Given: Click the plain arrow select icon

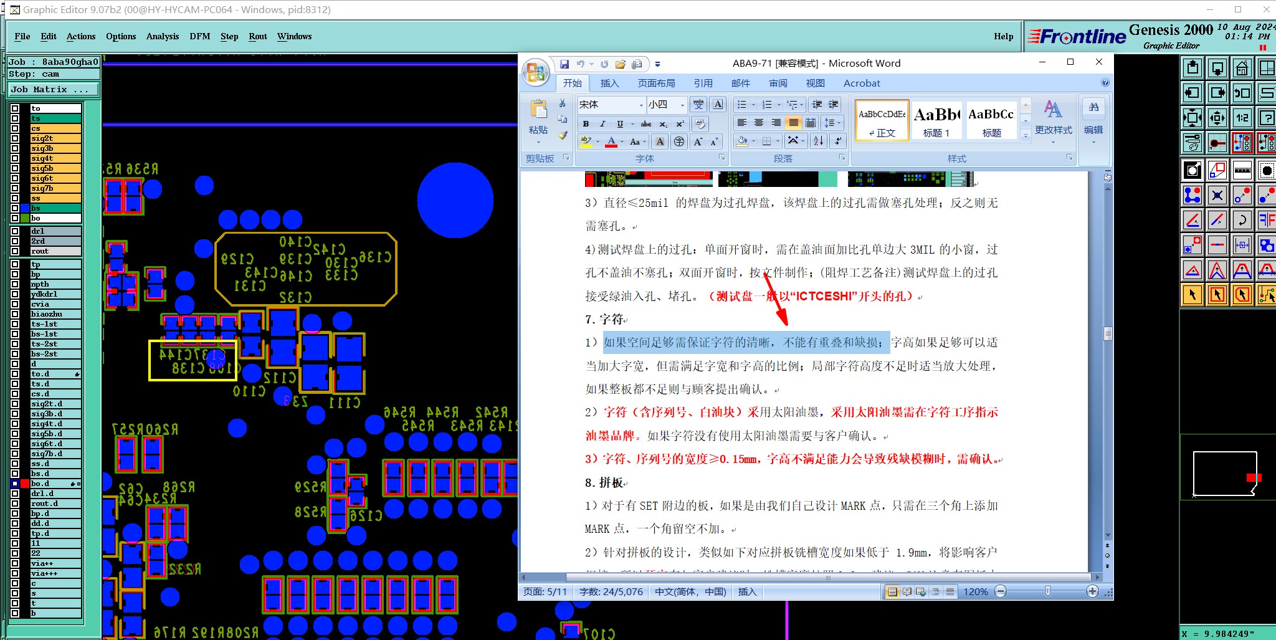Looking at the screenshot, I should (1193, 295).
